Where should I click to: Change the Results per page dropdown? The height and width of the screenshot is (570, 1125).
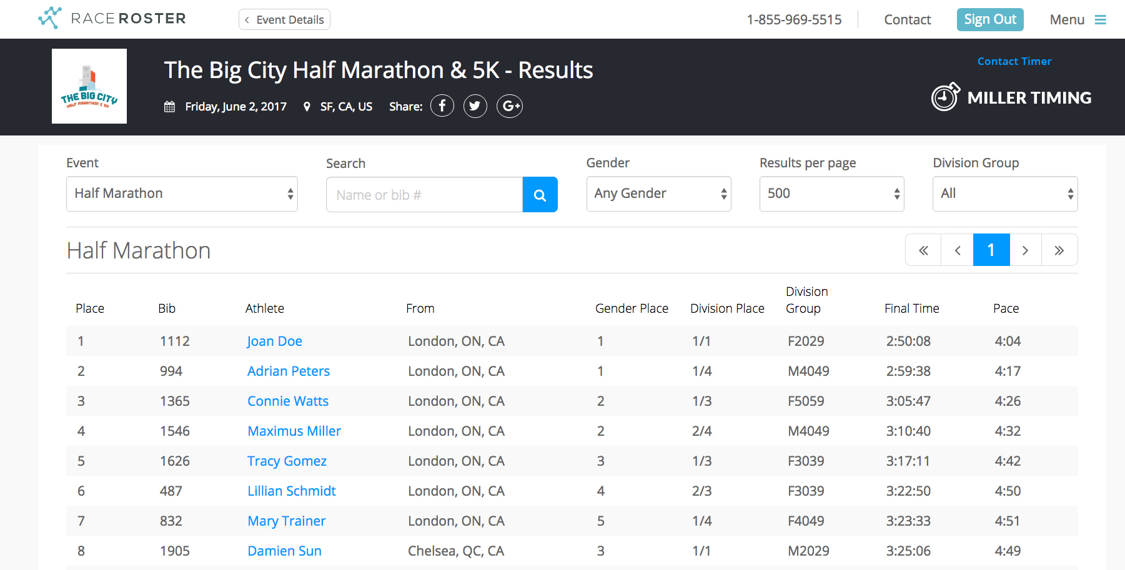831,194
